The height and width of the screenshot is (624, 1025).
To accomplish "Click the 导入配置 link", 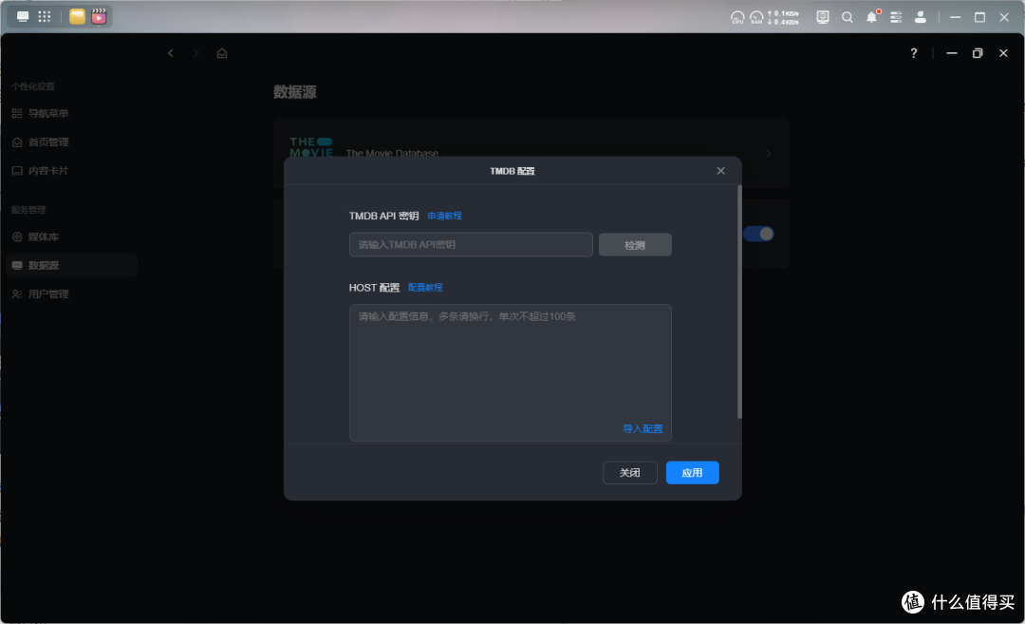I will (643, 429).
